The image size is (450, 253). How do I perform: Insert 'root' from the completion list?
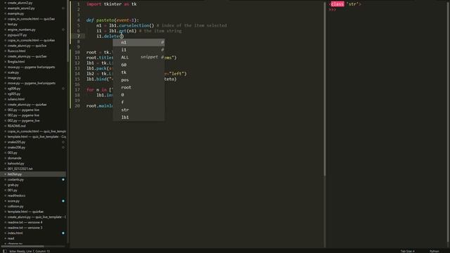(x=139, y=87)
